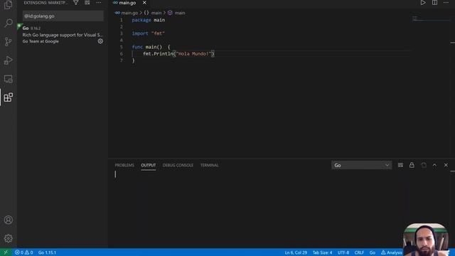Change language mode via Go indicator
The image size is (455, 256).
click(373, 252)
